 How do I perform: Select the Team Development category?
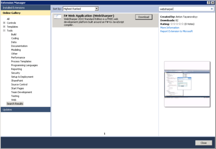(x=21, y=92)
